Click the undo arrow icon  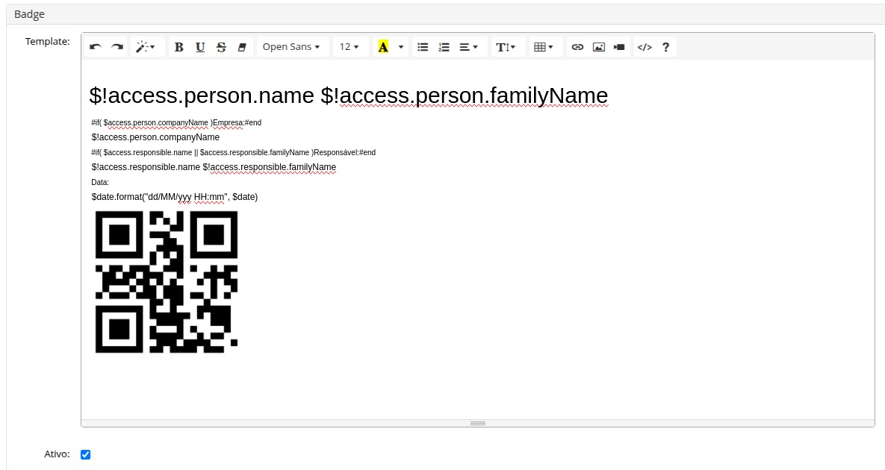(96, 47)
